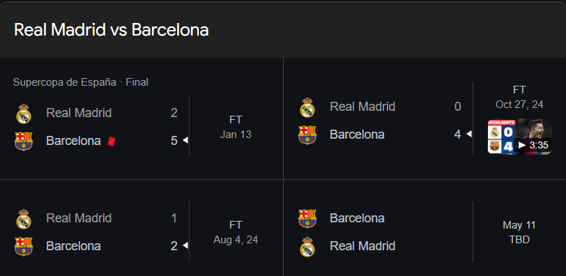Play the 3:35 highlights video
Viewport: 566px width, 276px height.
pos(533,146)
